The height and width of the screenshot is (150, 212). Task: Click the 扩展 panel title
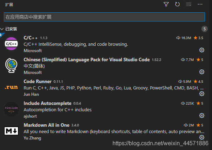[9, 5]
